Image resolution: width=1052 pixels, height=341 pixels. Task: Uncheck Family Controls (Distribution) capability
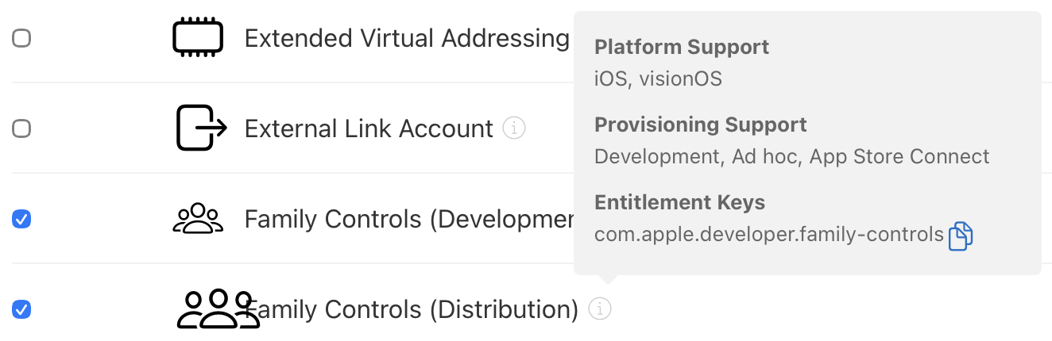pos(22,309)
